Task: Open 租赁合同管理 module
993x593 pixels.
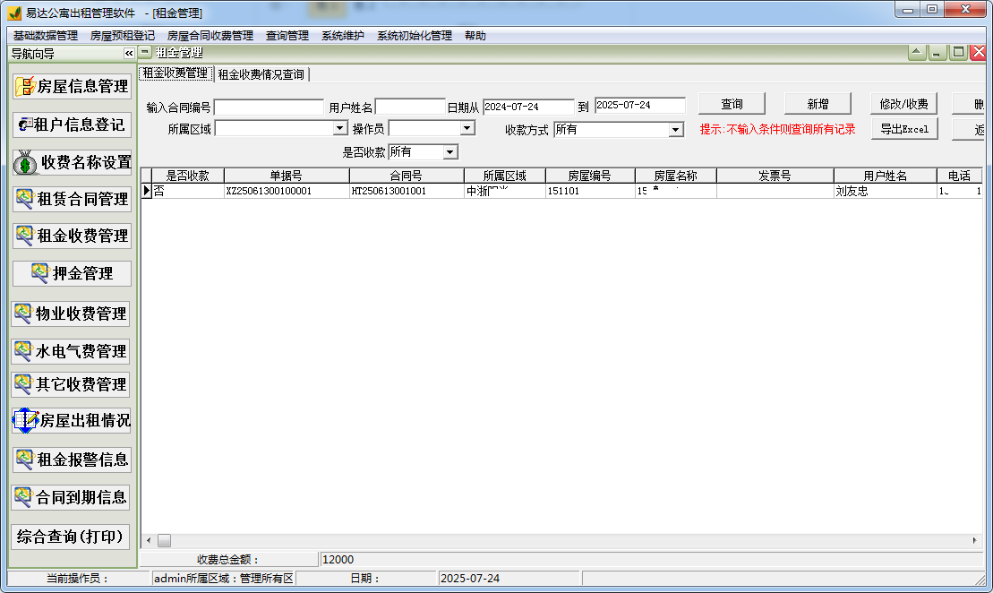Action: (72, 199)
